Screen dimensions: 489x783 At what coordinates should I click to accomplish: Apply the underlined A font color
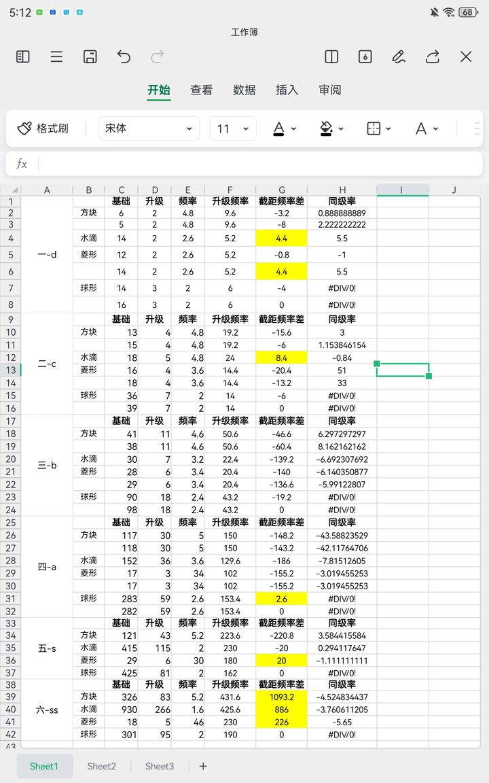point(279,128)
